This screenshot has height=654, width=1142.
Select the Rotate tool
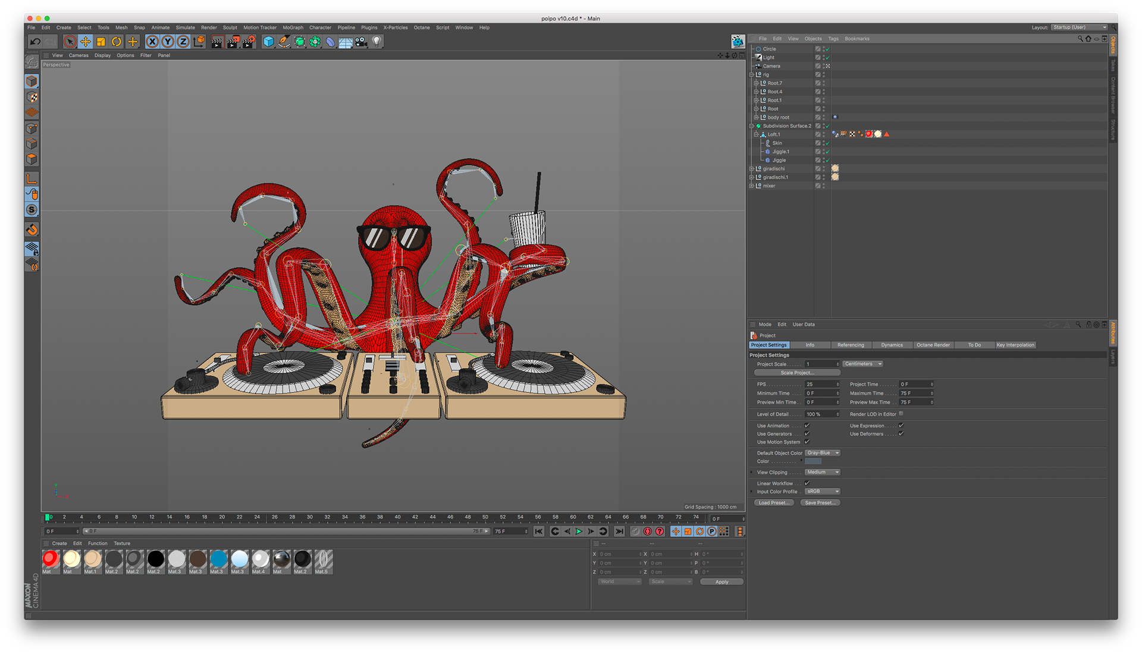coord(117,42)
